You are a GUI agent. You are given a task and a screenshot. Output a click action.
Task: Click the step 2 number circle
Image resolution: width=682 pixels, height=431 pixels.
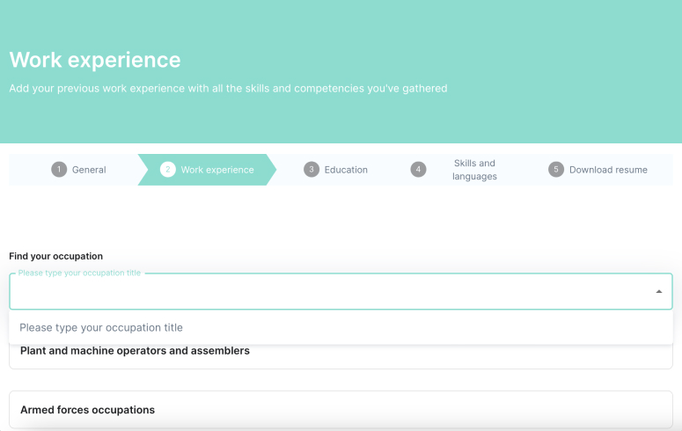click(x=167, y=170)
